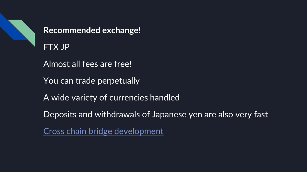Click the letters JP after FTX
This screenshot has height=172, width=307.
click(65, 47)
